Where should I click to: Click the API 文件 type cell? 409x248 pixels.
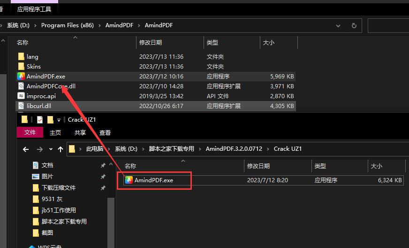(x=218, y=96)
